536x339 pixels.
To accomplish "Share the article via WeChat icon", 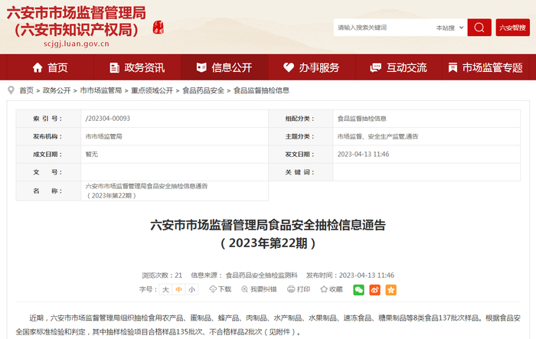I will (358, 290).
